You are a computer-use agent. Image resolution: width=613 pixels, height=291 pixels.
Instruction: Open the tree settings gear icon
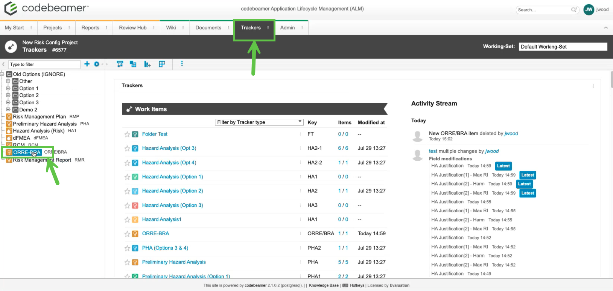tap(97, 64)
